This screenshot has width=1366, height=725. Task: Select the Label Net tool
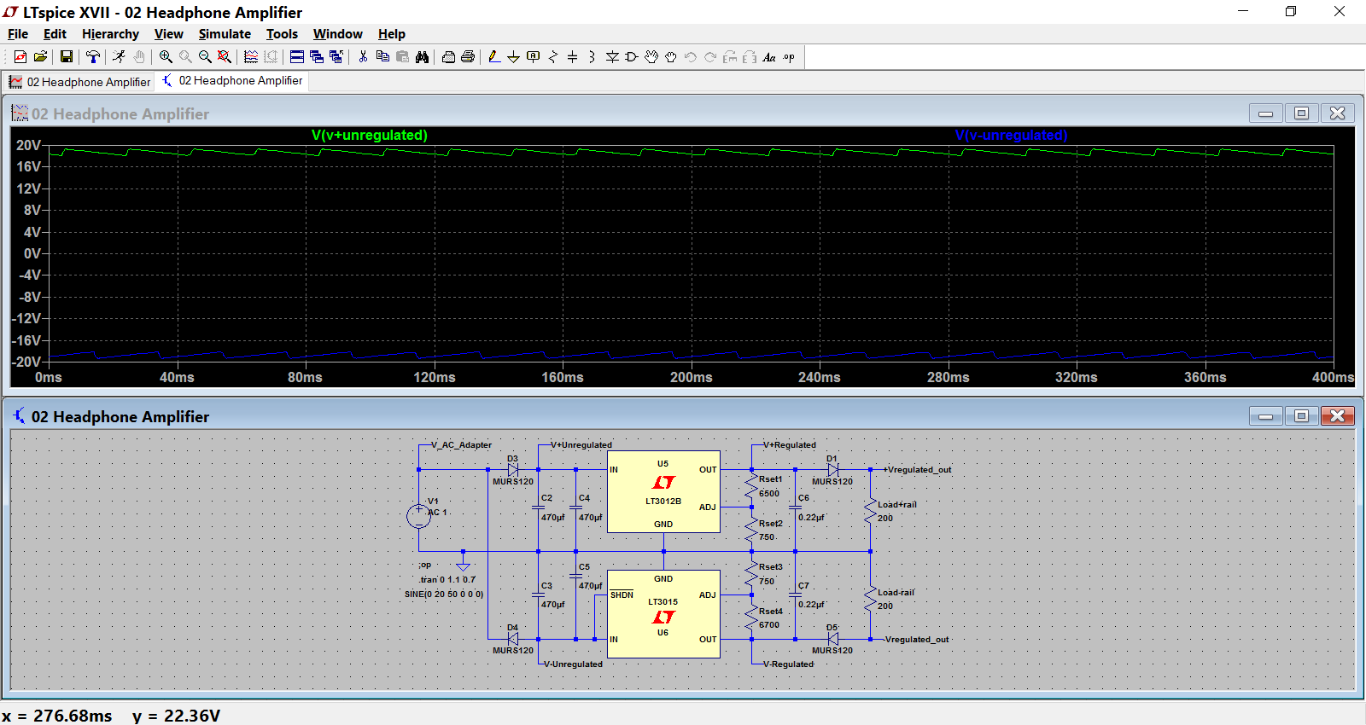click(x=534, y=57)
